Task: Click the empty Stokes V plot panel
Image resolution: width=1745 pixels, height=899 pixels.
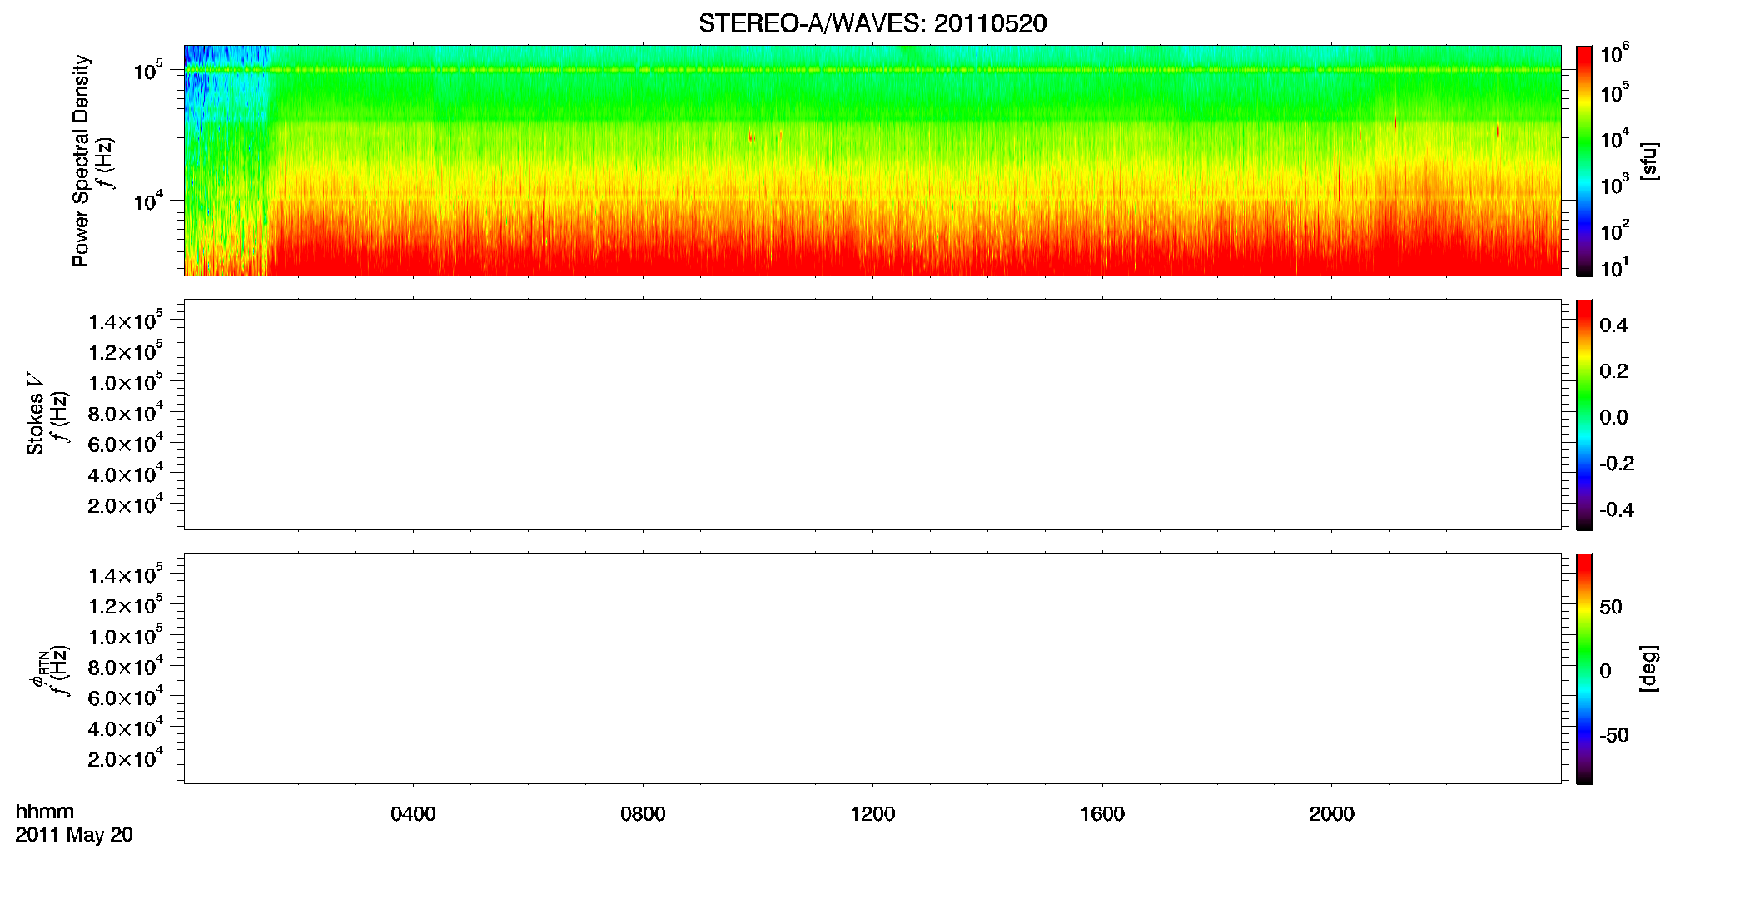Action: [x=872, y=415]
